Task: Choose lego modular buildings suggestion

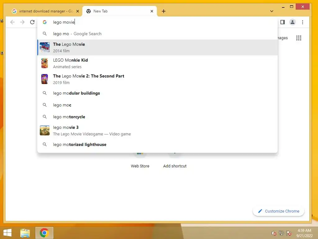Action: tap(157, 93)
